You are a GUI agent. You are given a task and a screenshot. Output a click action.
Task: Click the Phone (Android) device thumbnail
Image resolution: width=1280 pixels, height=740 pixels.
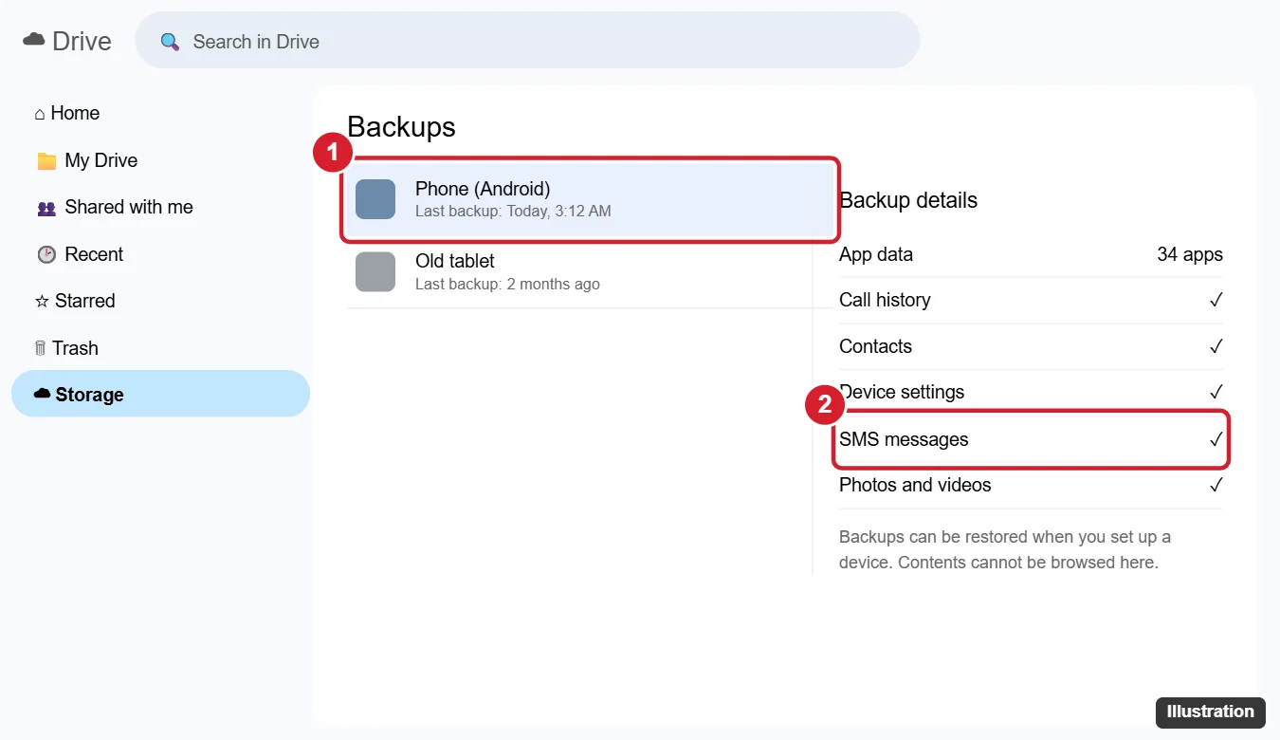tap(375, 199)
